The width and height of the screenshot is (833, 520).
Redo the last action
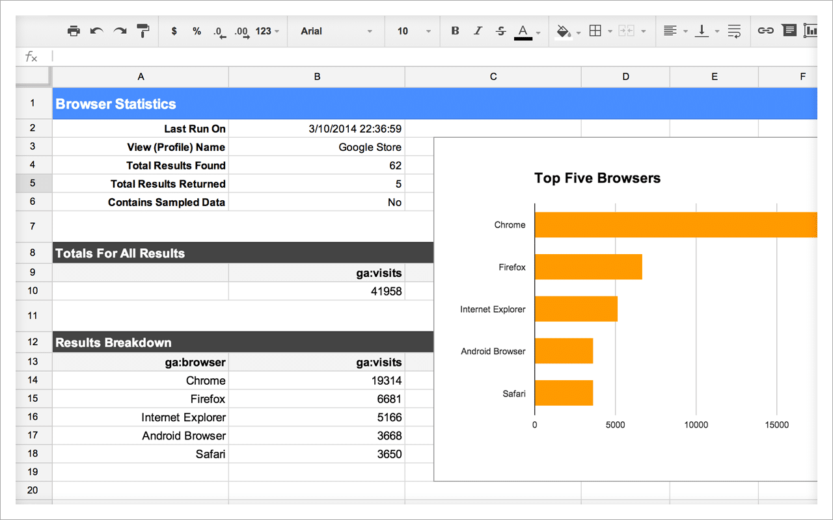click(x=120, y=31)
